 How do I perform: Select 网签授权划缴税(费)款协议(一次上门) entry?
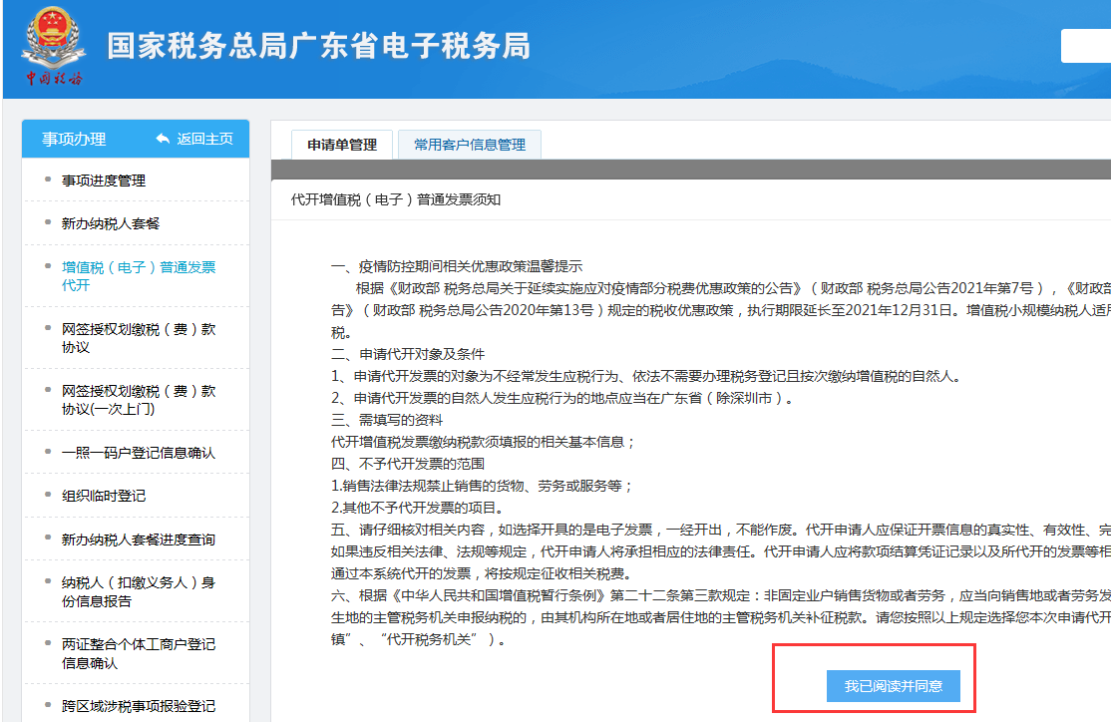tap(138, 400)
